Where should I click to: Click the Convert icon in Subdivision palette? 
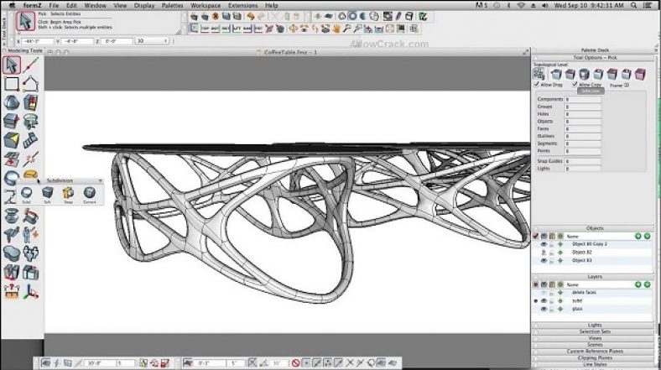click(89, 192)
